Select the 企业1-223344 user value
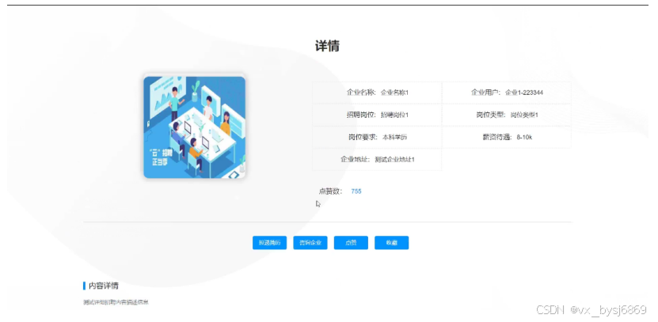658x322 pixels. [x=524, y=93]
